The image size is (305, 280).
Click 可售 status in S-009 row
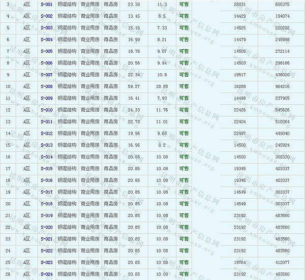tap(184, 98)
